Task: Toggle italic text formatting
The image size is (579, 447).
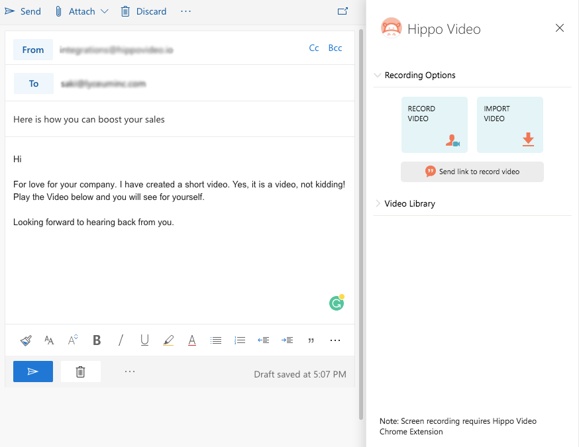Action: 121,340
